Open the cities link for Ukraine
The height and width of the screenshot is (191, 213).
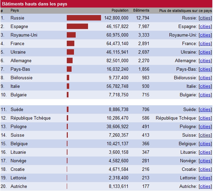pyautogui.click(x=205, y=52)
